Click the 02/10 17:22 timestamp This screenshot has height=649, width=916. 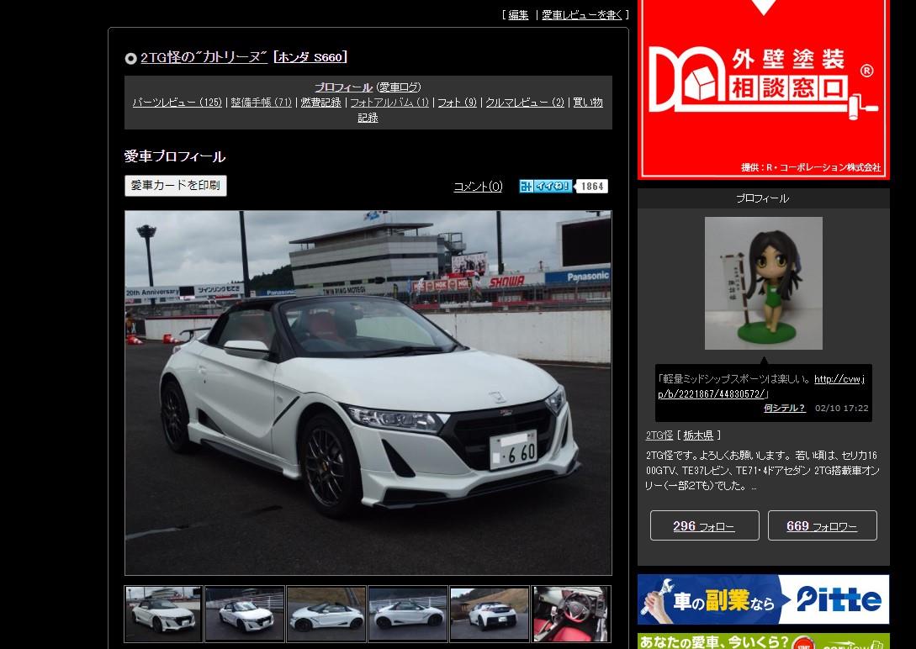click(841, 408)
